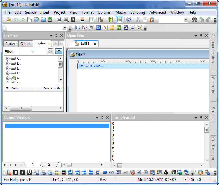Click the Filter text field
Viewport: 219px width, 185px height.
tap(33, 51)
